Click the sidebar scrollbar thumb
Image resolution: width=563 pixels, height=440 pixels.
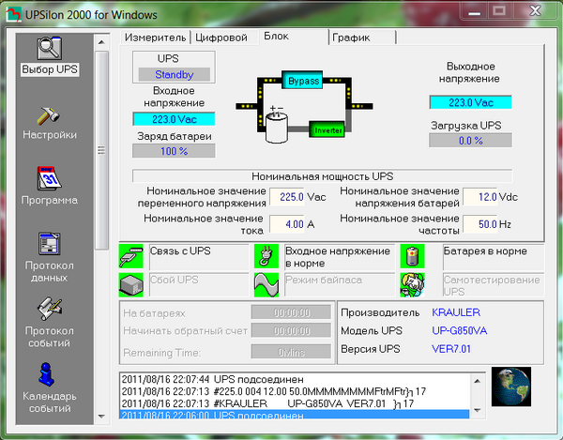pyautogui.click(x=101, y=150)
